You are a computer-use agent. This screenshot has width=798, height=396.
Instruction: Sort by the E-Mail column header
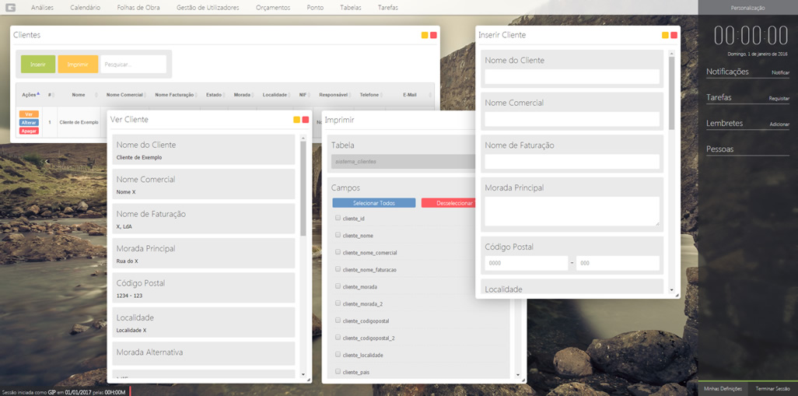410,95
